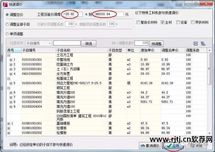Viewport: 215px width, 152px height.
Task: Click the code cell 010302004003
Action: click(39, 102)
